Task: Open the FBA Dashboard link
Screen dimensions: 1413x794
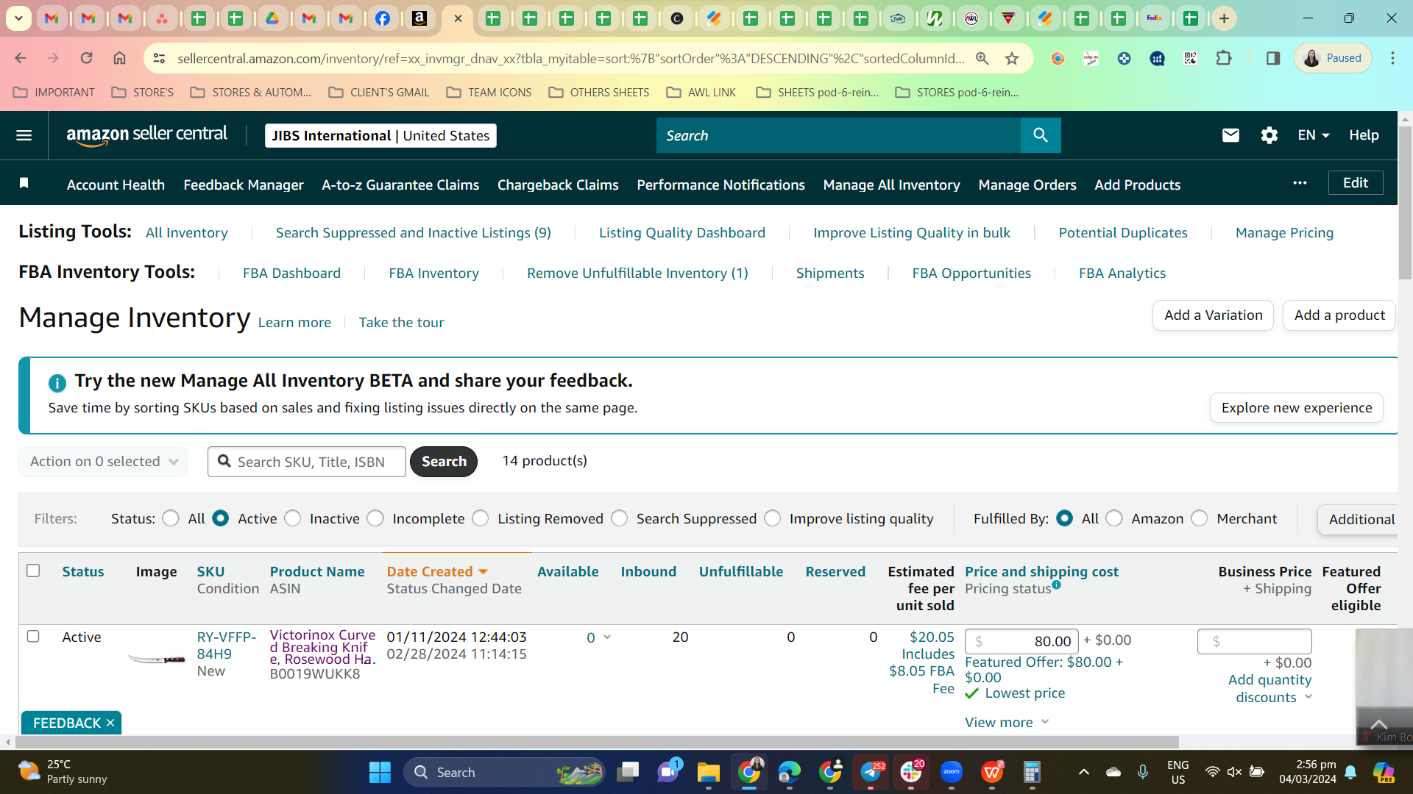Action: click(x=291, y=273)
